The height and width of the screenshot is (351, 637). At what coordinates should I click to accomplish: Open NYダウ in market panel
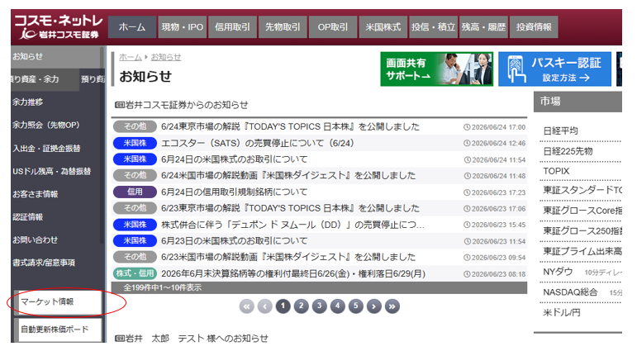click(x=558, y=272)
